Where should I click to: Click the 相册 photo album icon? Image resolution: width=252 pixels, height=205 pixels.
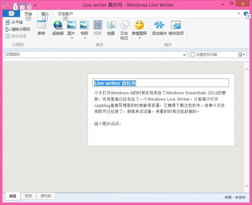click(x=84, y=25)
